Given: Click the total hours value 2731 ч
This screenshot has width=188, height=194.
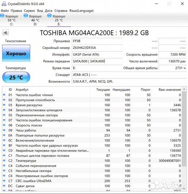Looking at the screenshot, I should coord(173,68).
